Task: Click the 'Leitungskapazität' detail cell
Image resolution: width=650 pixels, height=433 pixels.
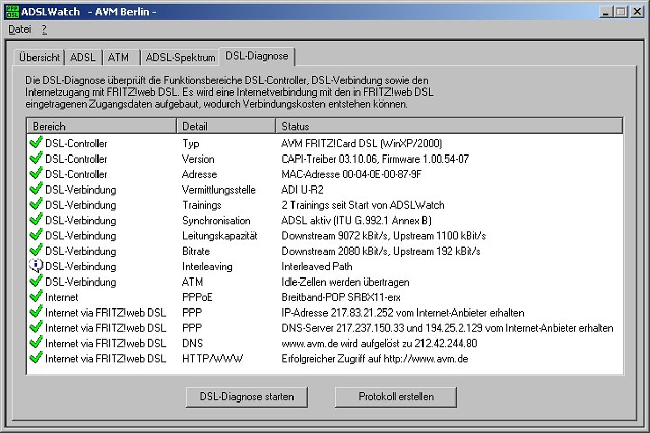Action: (x=220, y=236)
